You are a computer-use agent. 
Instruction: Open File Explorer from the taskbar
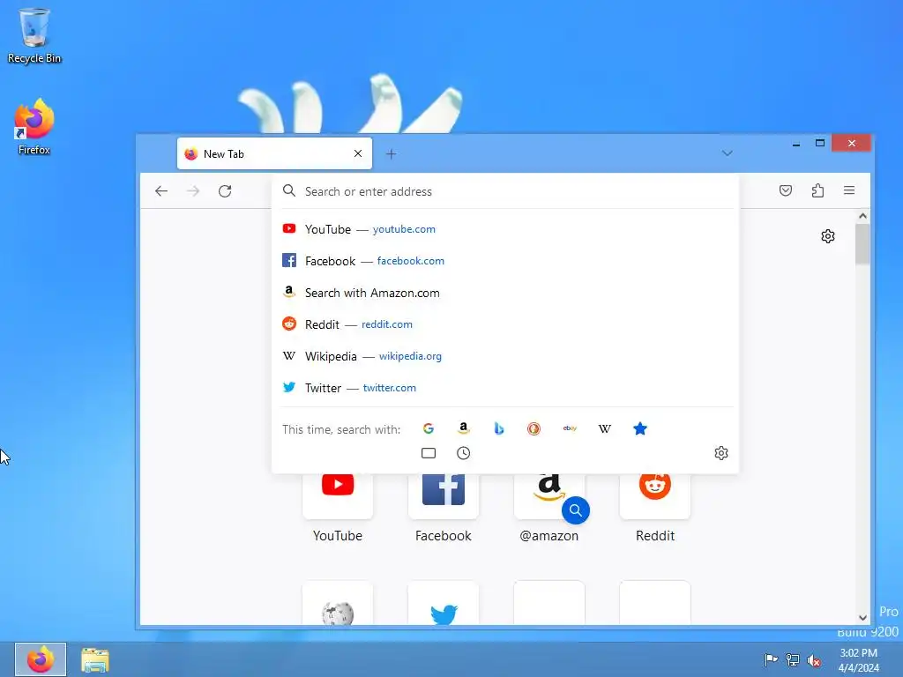pos(94,659)
